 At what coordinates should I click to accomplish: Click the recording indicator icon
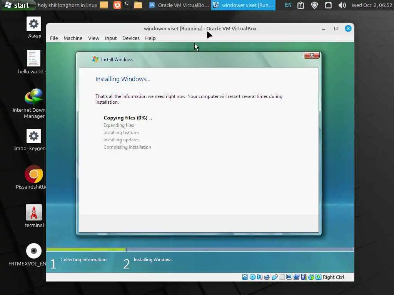point(297,277)
